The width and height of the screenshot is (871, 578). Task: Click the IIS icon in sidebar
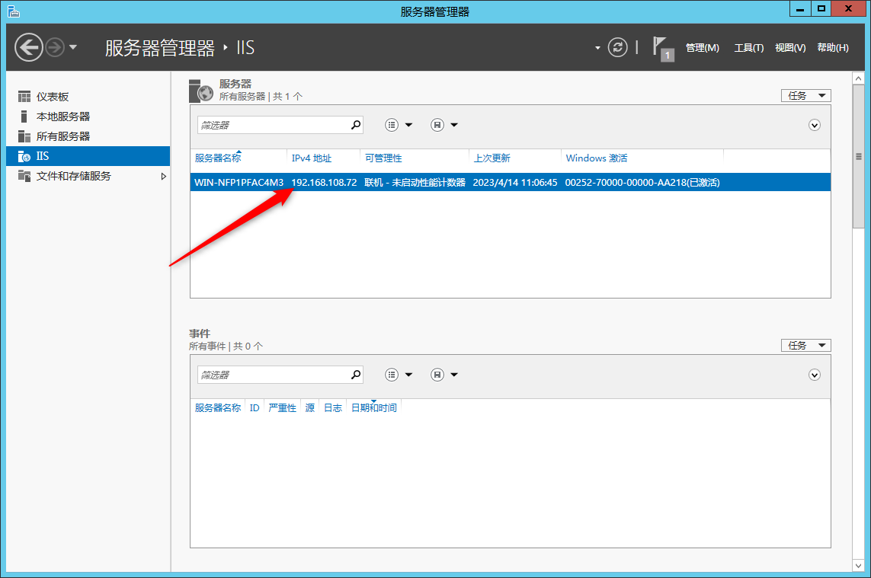[x=24, y=157]
